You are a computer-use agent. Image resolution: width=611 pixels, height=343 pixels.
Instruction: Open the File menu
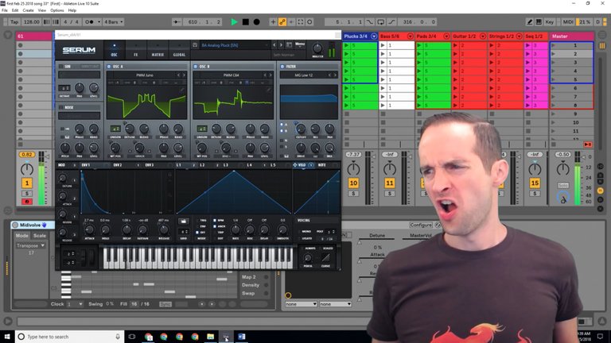pyautogui.click(x=5, y=10)
